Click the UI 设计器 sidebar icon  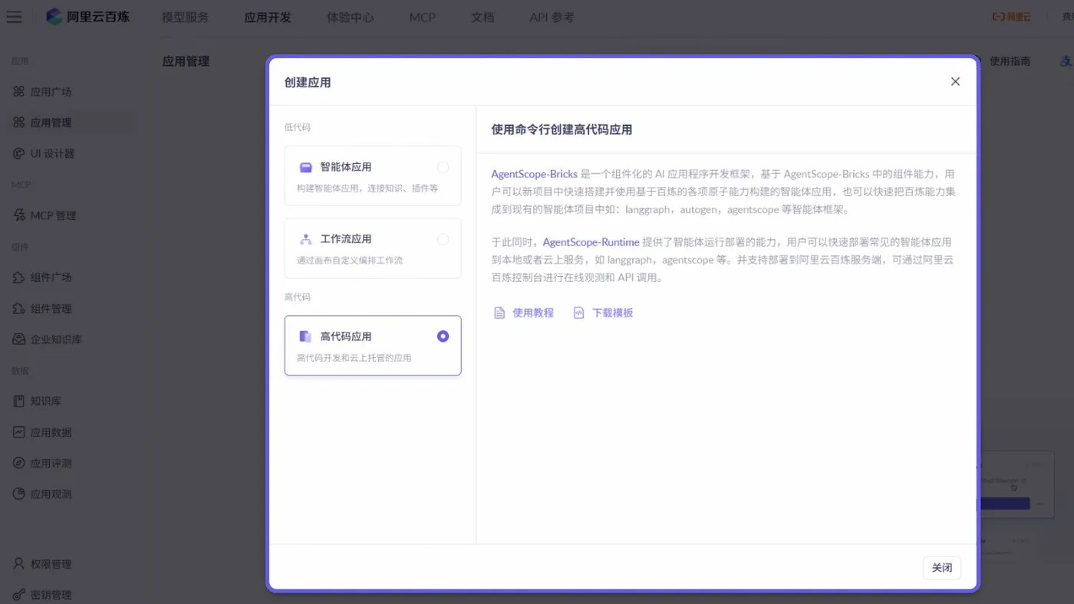[x=19, y=153]
